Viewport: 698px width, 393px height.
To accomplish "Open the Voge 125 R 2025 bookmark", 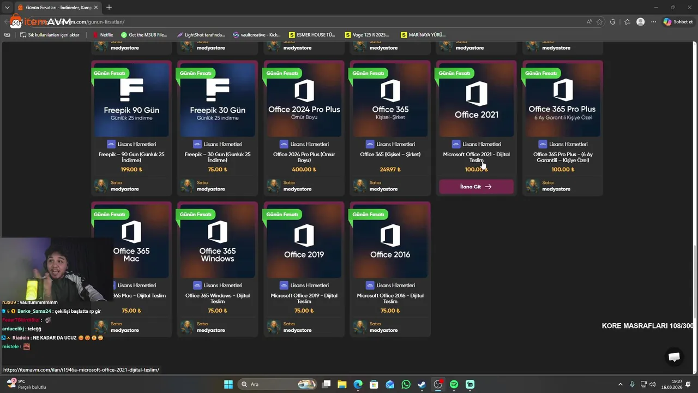I will pos(368,34).
